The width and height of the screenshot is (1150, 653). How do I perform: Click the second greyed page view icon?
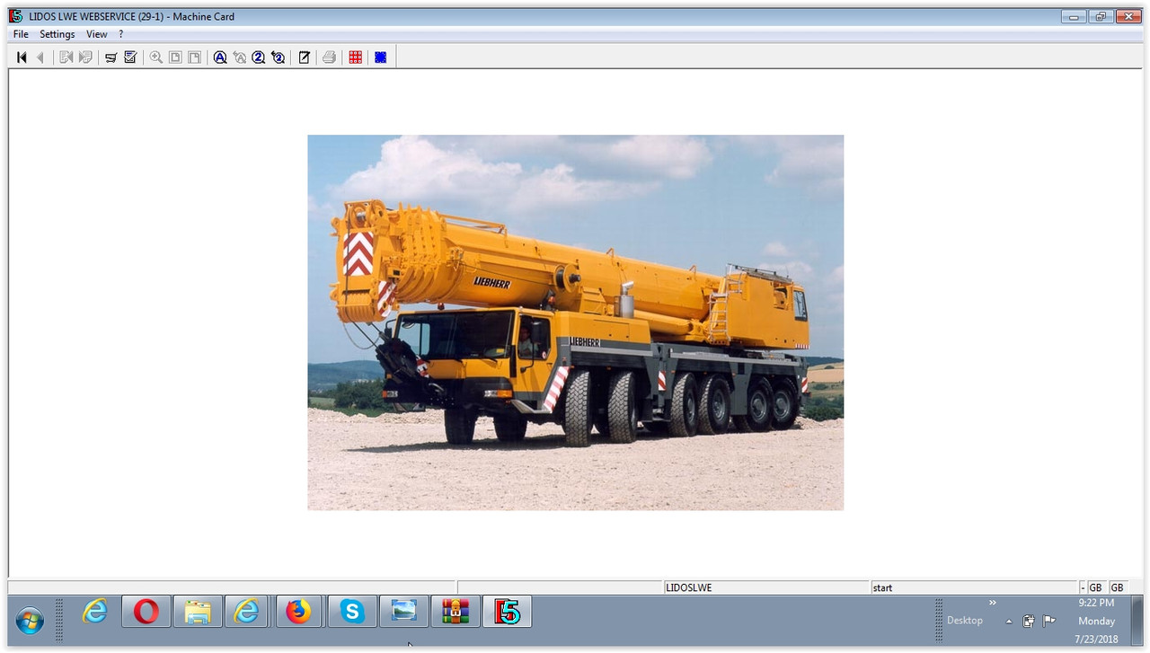tap(194, 57)
